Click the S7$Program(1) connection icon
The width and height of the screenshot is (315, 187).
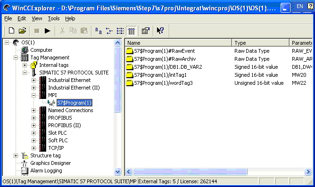point(51,103)
